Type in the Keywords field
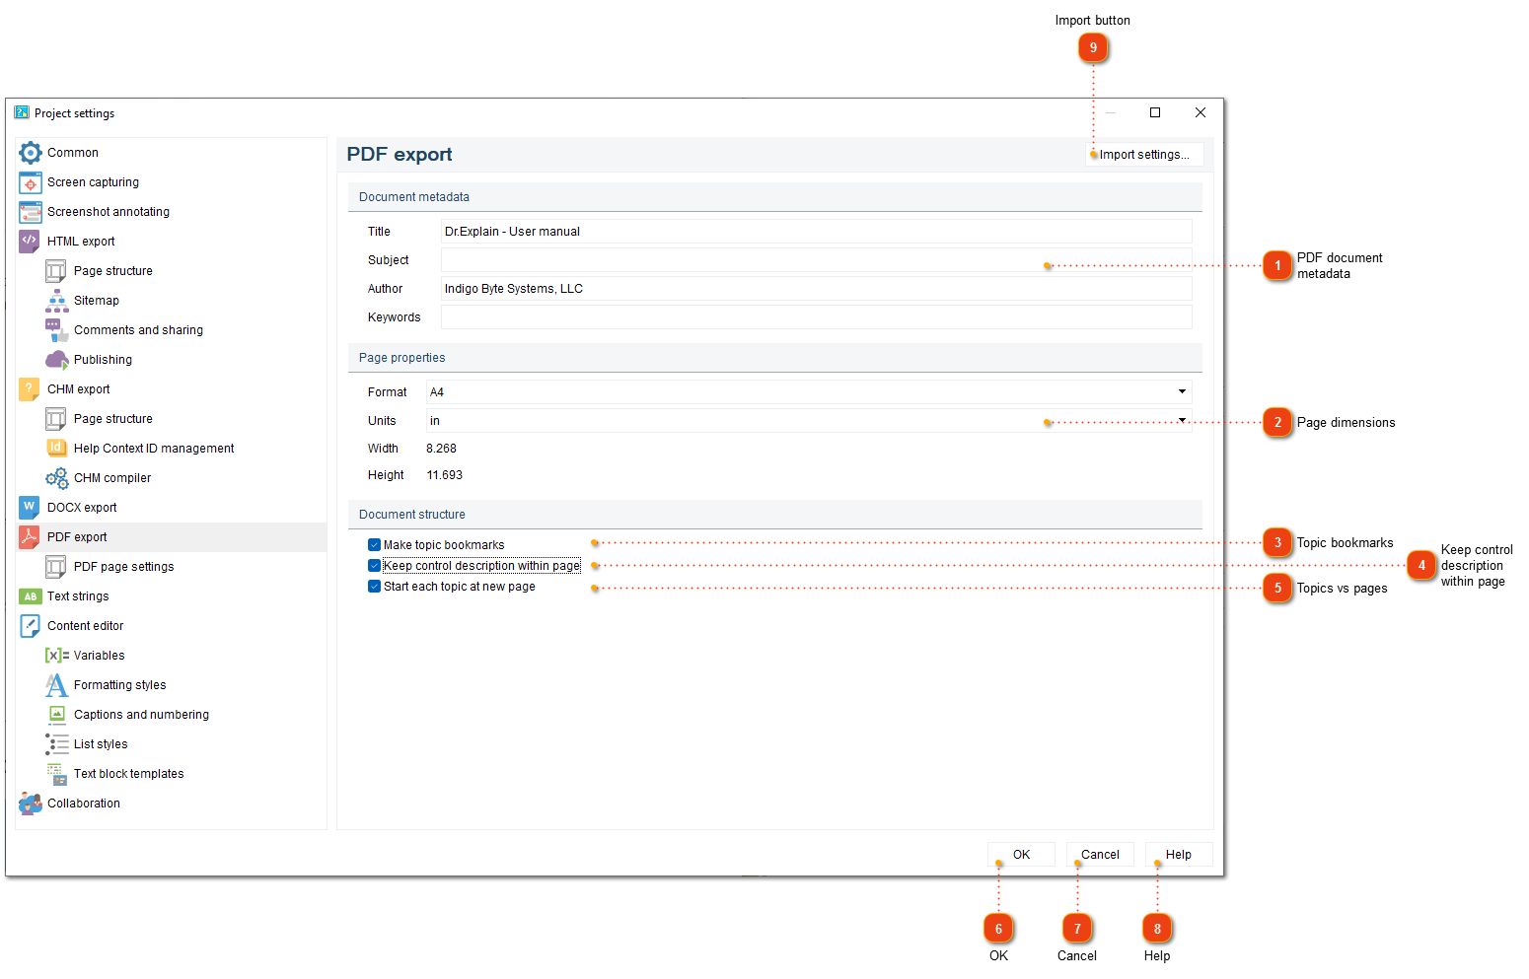Image resolution: width=1529 pixels, height=979 pixels. tap(816, 316)
